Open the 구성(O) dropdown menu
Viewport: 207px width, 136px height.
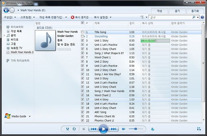tap(10, 17)
